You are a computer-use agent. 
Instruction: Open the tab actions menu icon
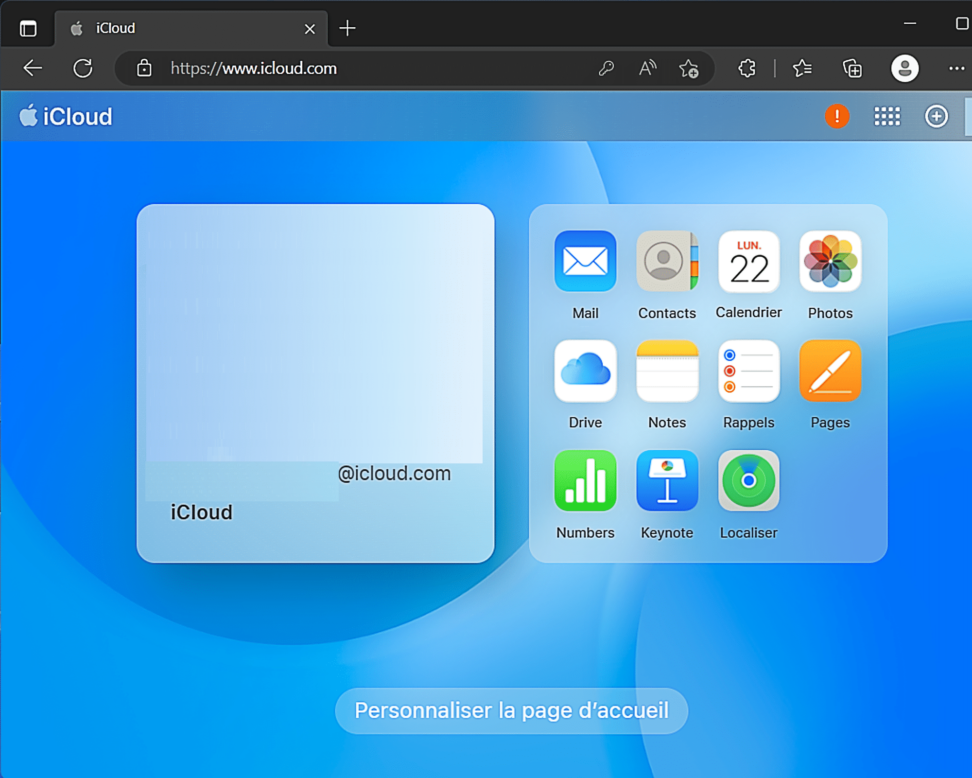[28, 28]
